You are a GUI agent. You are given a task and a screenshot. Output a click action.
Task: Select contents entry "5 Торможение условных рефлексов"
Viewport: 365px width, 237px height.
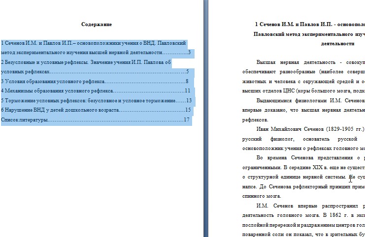click(74, 100)
